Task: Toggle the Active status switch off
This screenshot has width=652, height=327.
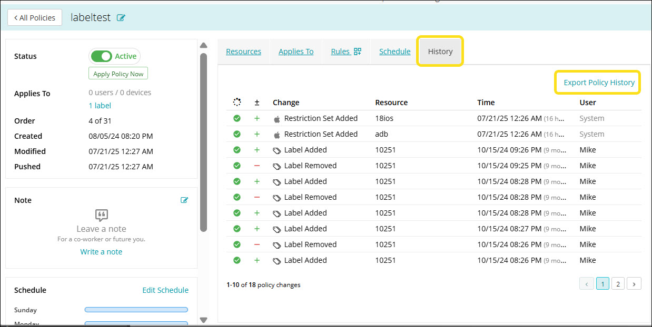Action: (101, 56)
